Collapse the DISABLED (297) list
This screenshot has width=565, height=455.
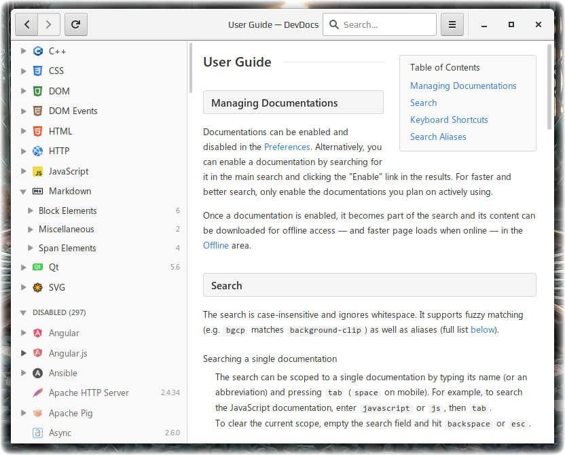coord(23,312)
